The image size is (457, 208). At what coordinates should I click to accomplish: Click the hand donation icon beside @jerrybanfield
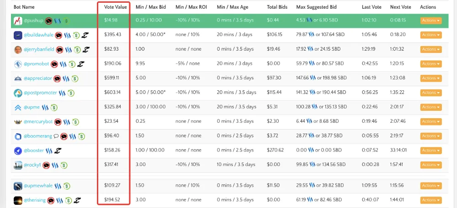pyautogui.click(x=86, y=50)
